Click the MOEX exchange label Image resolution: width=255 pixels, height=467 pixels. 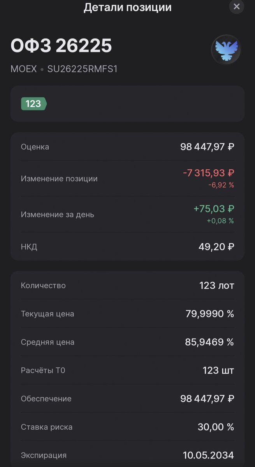pyautogui.click(x=22, y=69)
